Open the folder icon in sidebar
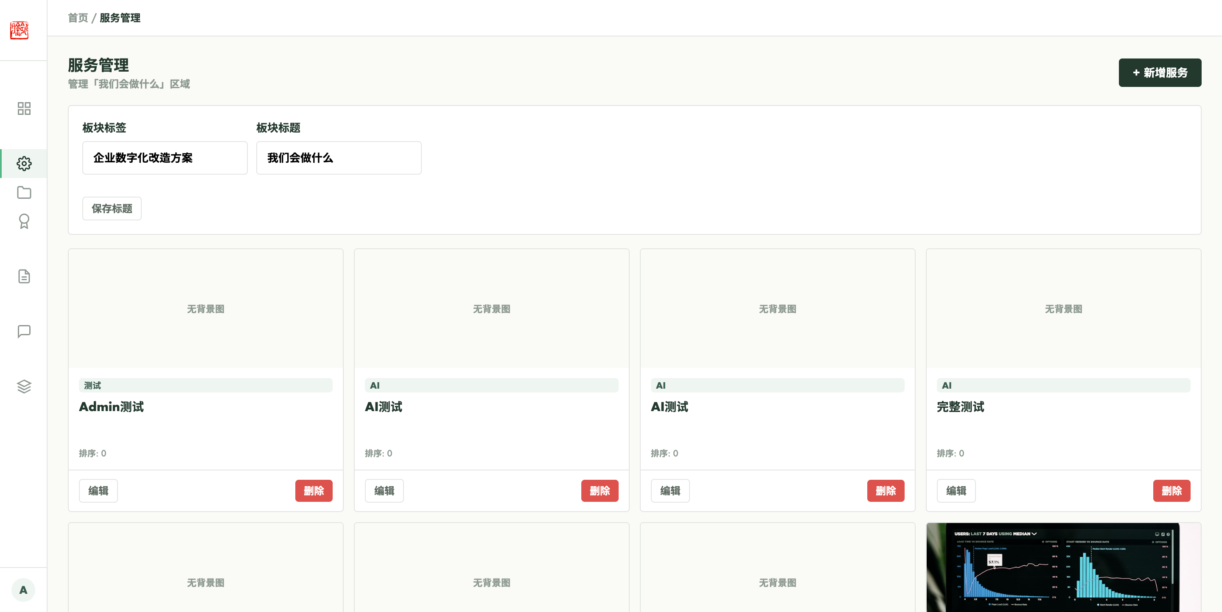The height and width of the screenshot is (612, 1222). (24, 192)
